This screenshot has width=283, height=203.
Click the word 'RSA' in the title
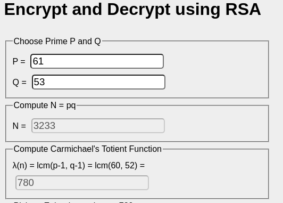click(243, 10)
